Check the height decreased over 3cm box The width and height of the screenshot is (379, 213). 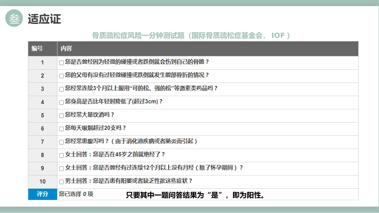point(61,103)
